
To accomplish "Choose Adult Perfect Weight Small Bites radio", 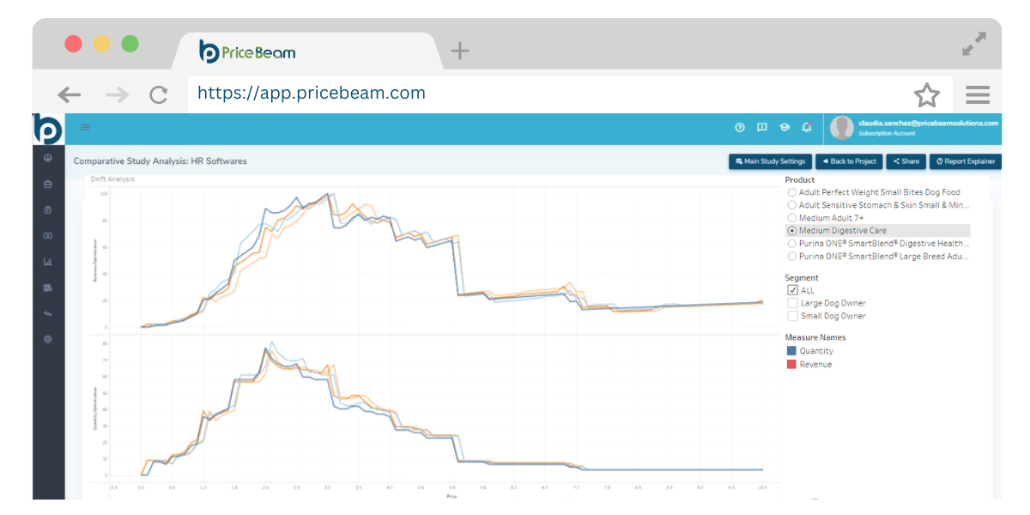I will pyautogui.click(x=792, y=192).
